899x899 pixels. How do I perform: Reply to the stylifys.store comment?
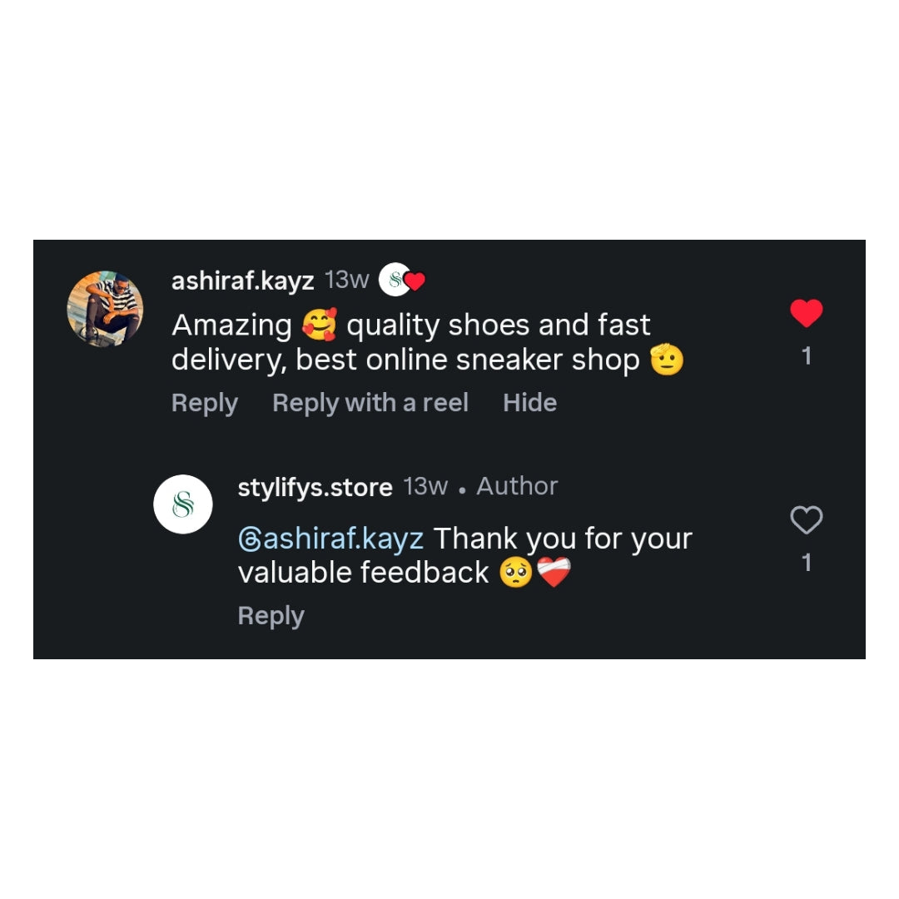[271, 616]
